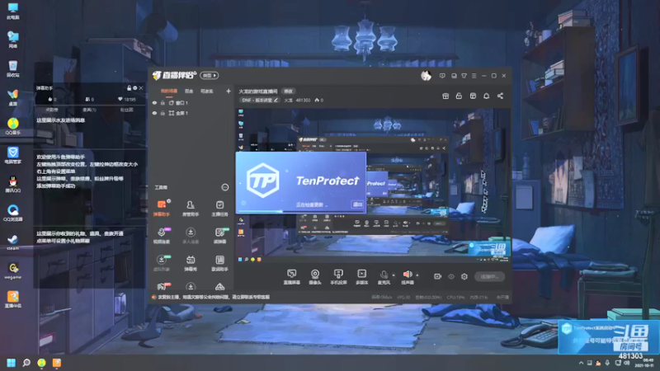
Task: Add a 直播屏幕 screen capture source
Action: pyautogui.click(x=292, y=277)
